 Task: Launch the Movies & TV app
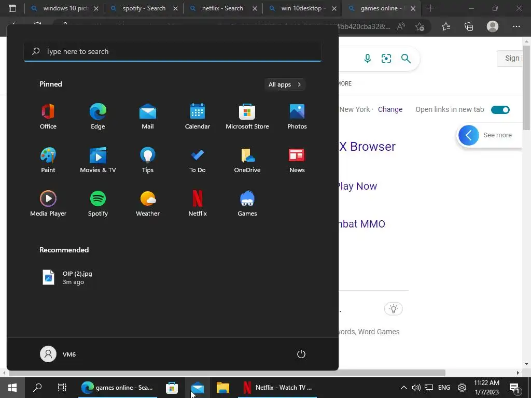pos(98,160)
